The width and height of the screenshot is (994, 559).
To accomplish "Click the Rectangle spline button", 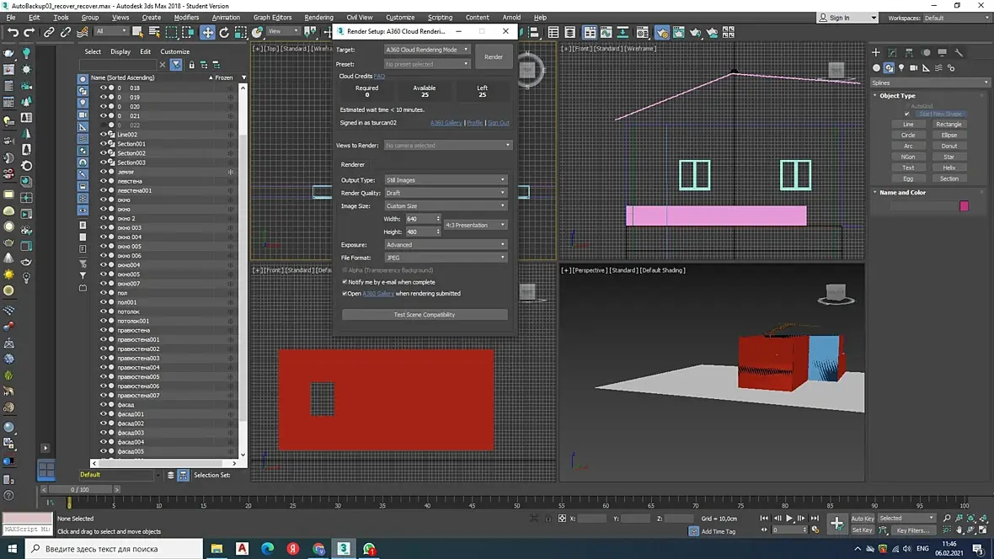I will pyautogui.click(x=949, y=125).
